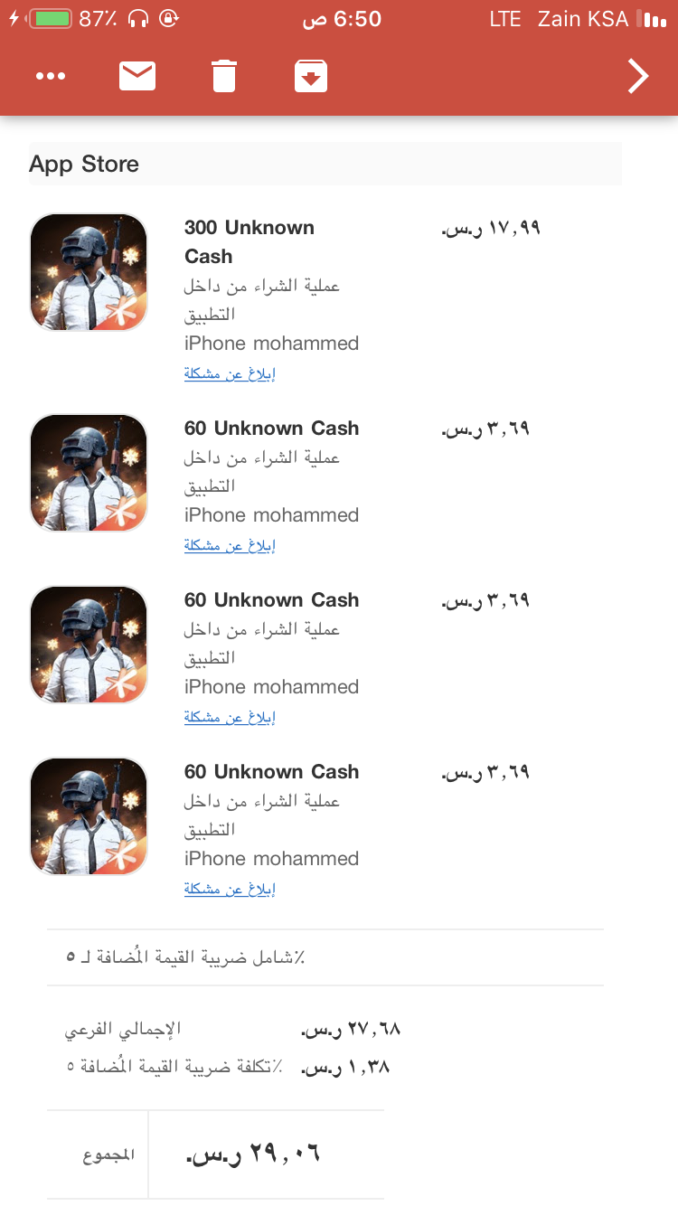Image resolution: width=678 pixels, height=1206 pixels.
Task: Open report-a-problem link under second 60 Unknown Cash
Action: 230,717
